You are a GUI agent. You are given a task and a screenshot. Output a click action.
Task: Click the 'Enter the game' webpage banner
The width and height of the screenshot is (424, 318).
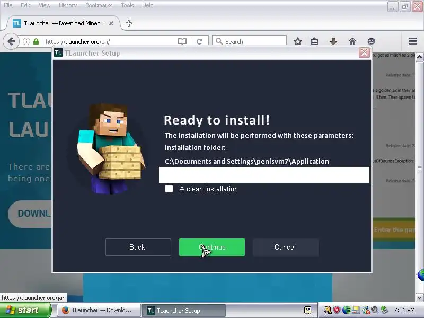(x=394, y=230)
